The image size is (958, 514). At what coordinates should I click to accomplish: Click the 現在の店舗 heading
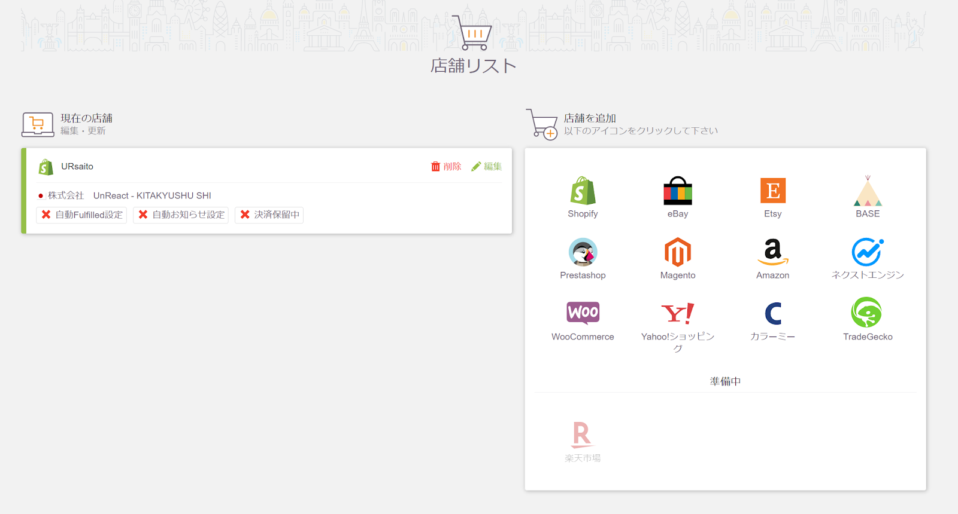click(x=86, y=118)
